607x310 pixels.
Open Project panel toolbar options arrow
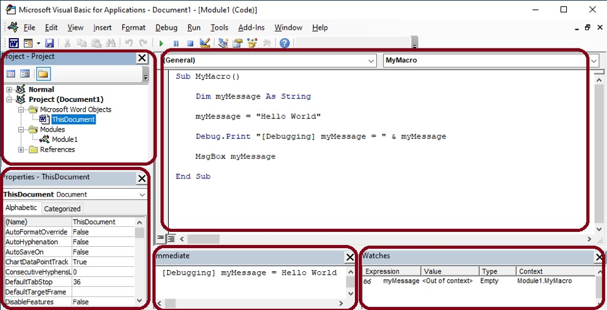(x=145, y=74)
